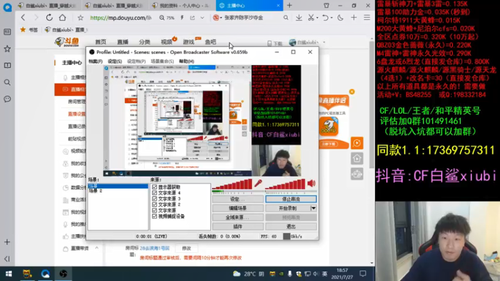The width and height of the screenshot is (500, 281).
Task: Click the 设定... button in OBS
Action: pos(238,199)
